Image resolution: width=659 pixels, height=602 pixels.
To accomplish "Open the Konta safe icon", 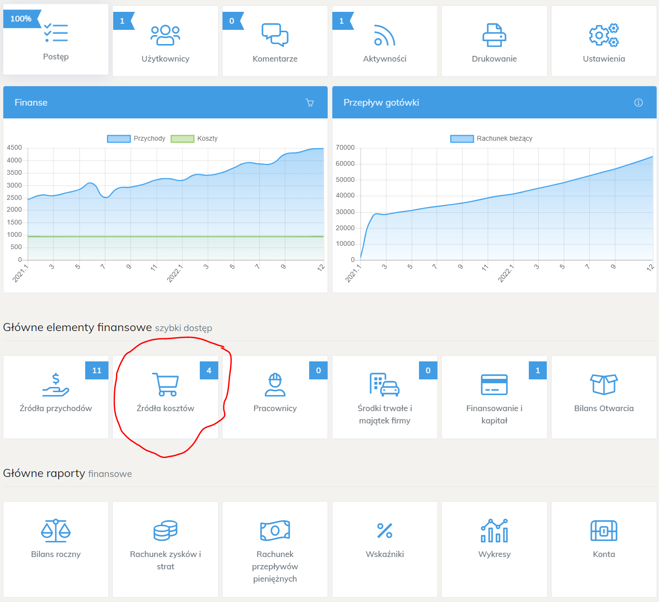I will pyautogui.click(x=604, y=530).
